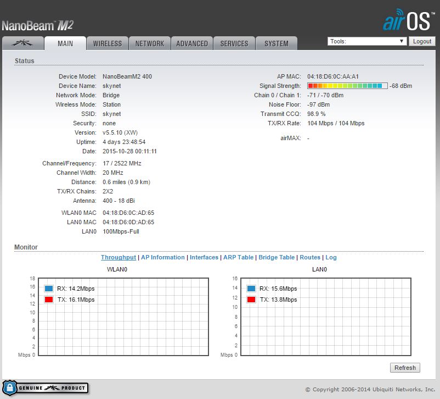Expand the Tools dropdown
The image size is (440, 399).
(366, 41)
